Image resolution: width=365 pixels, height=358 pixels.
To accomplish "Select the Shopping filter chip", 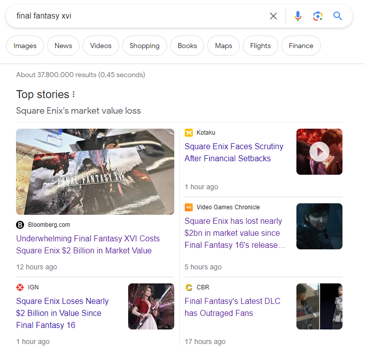I will [145, 46].
